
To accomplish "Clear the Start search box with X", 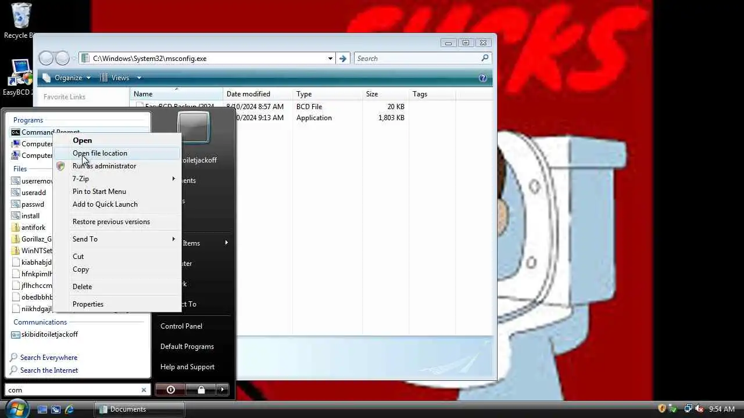I will pyautogui.click(x=144, y=390).
